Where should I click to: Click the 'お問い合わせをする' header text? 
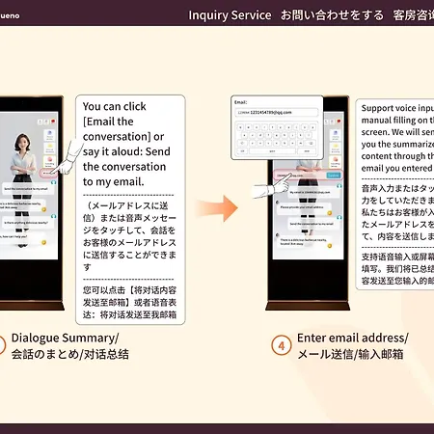click(x=332, y=15)
